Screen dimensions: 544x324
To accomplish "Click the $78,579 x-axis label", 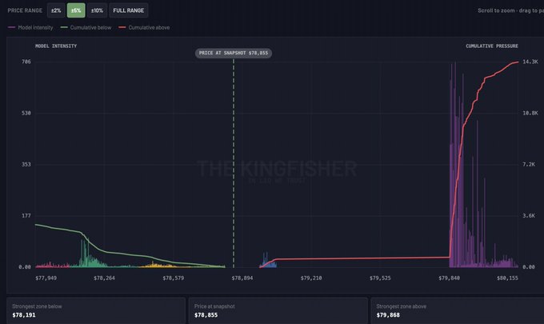I will click(174, 278).
